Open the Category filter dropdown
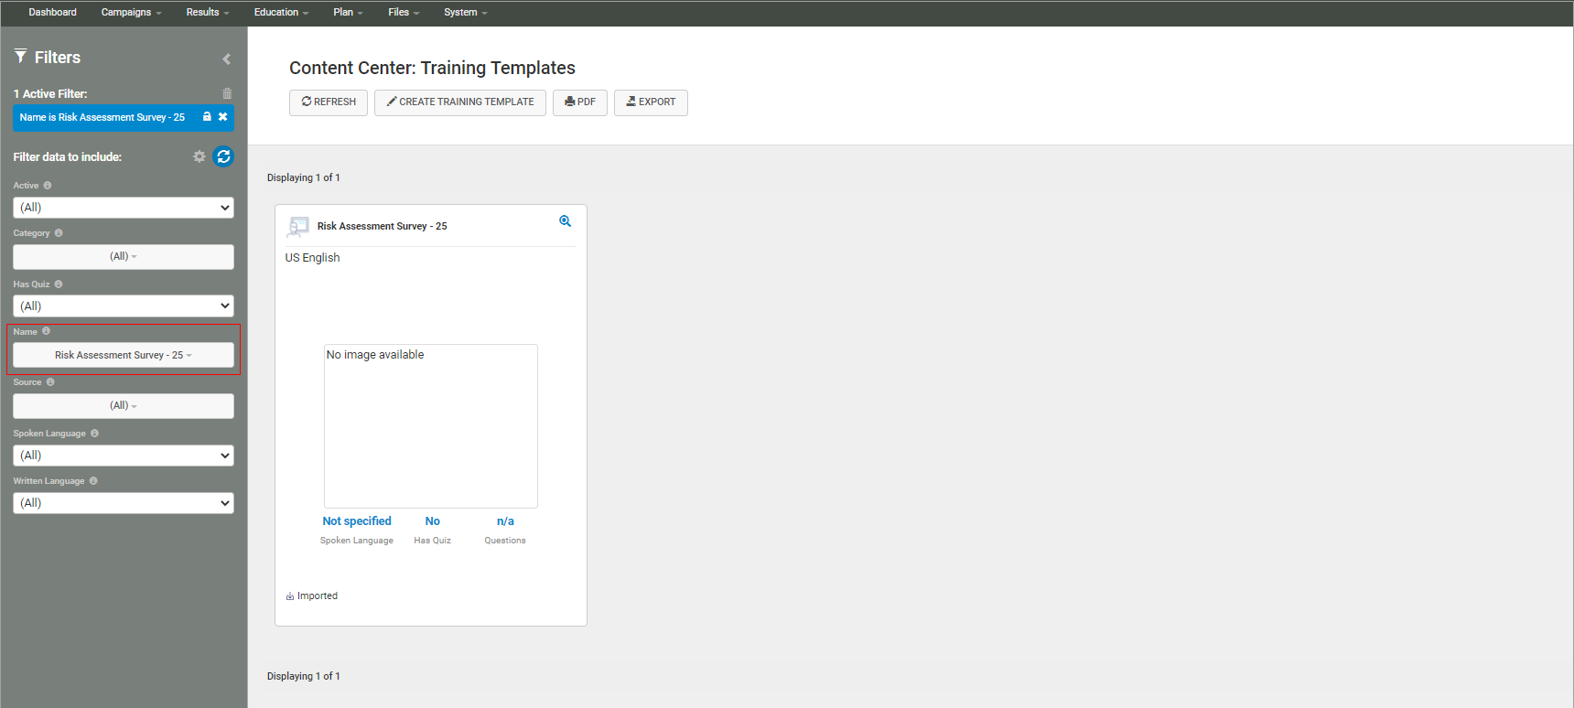The image size is (1574, 708). (x=124, y=257)
